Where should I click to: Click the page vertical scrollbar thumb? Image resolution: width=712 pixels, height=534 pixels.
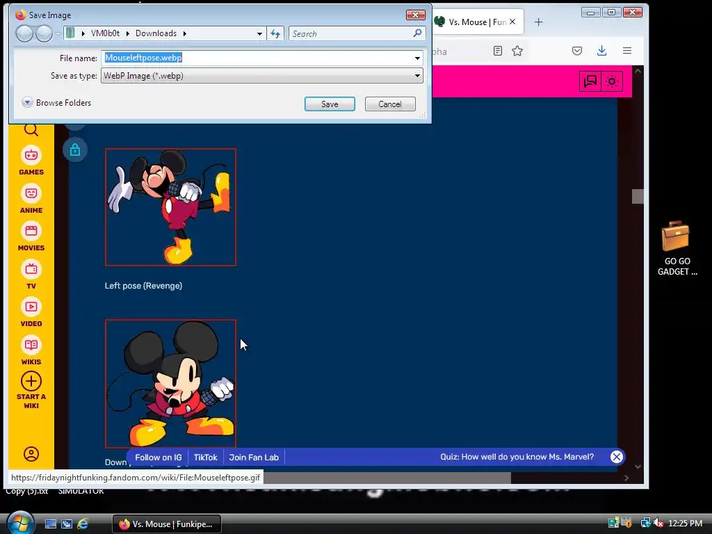click(638, 196)
